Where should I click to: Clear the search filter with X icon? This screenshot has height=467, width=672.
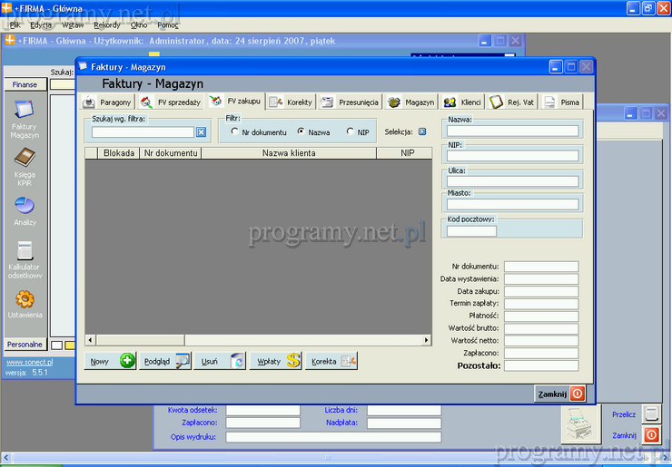(x=202, y=132)
